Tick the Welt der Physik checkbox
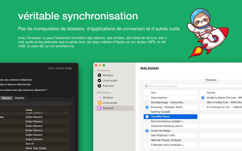This screenshot has width=242, height=151. click(x=147, y=140)
